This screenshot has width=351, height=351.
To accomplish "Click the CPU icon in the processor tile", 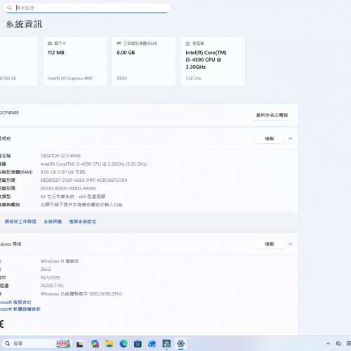I will click(187, 44).
